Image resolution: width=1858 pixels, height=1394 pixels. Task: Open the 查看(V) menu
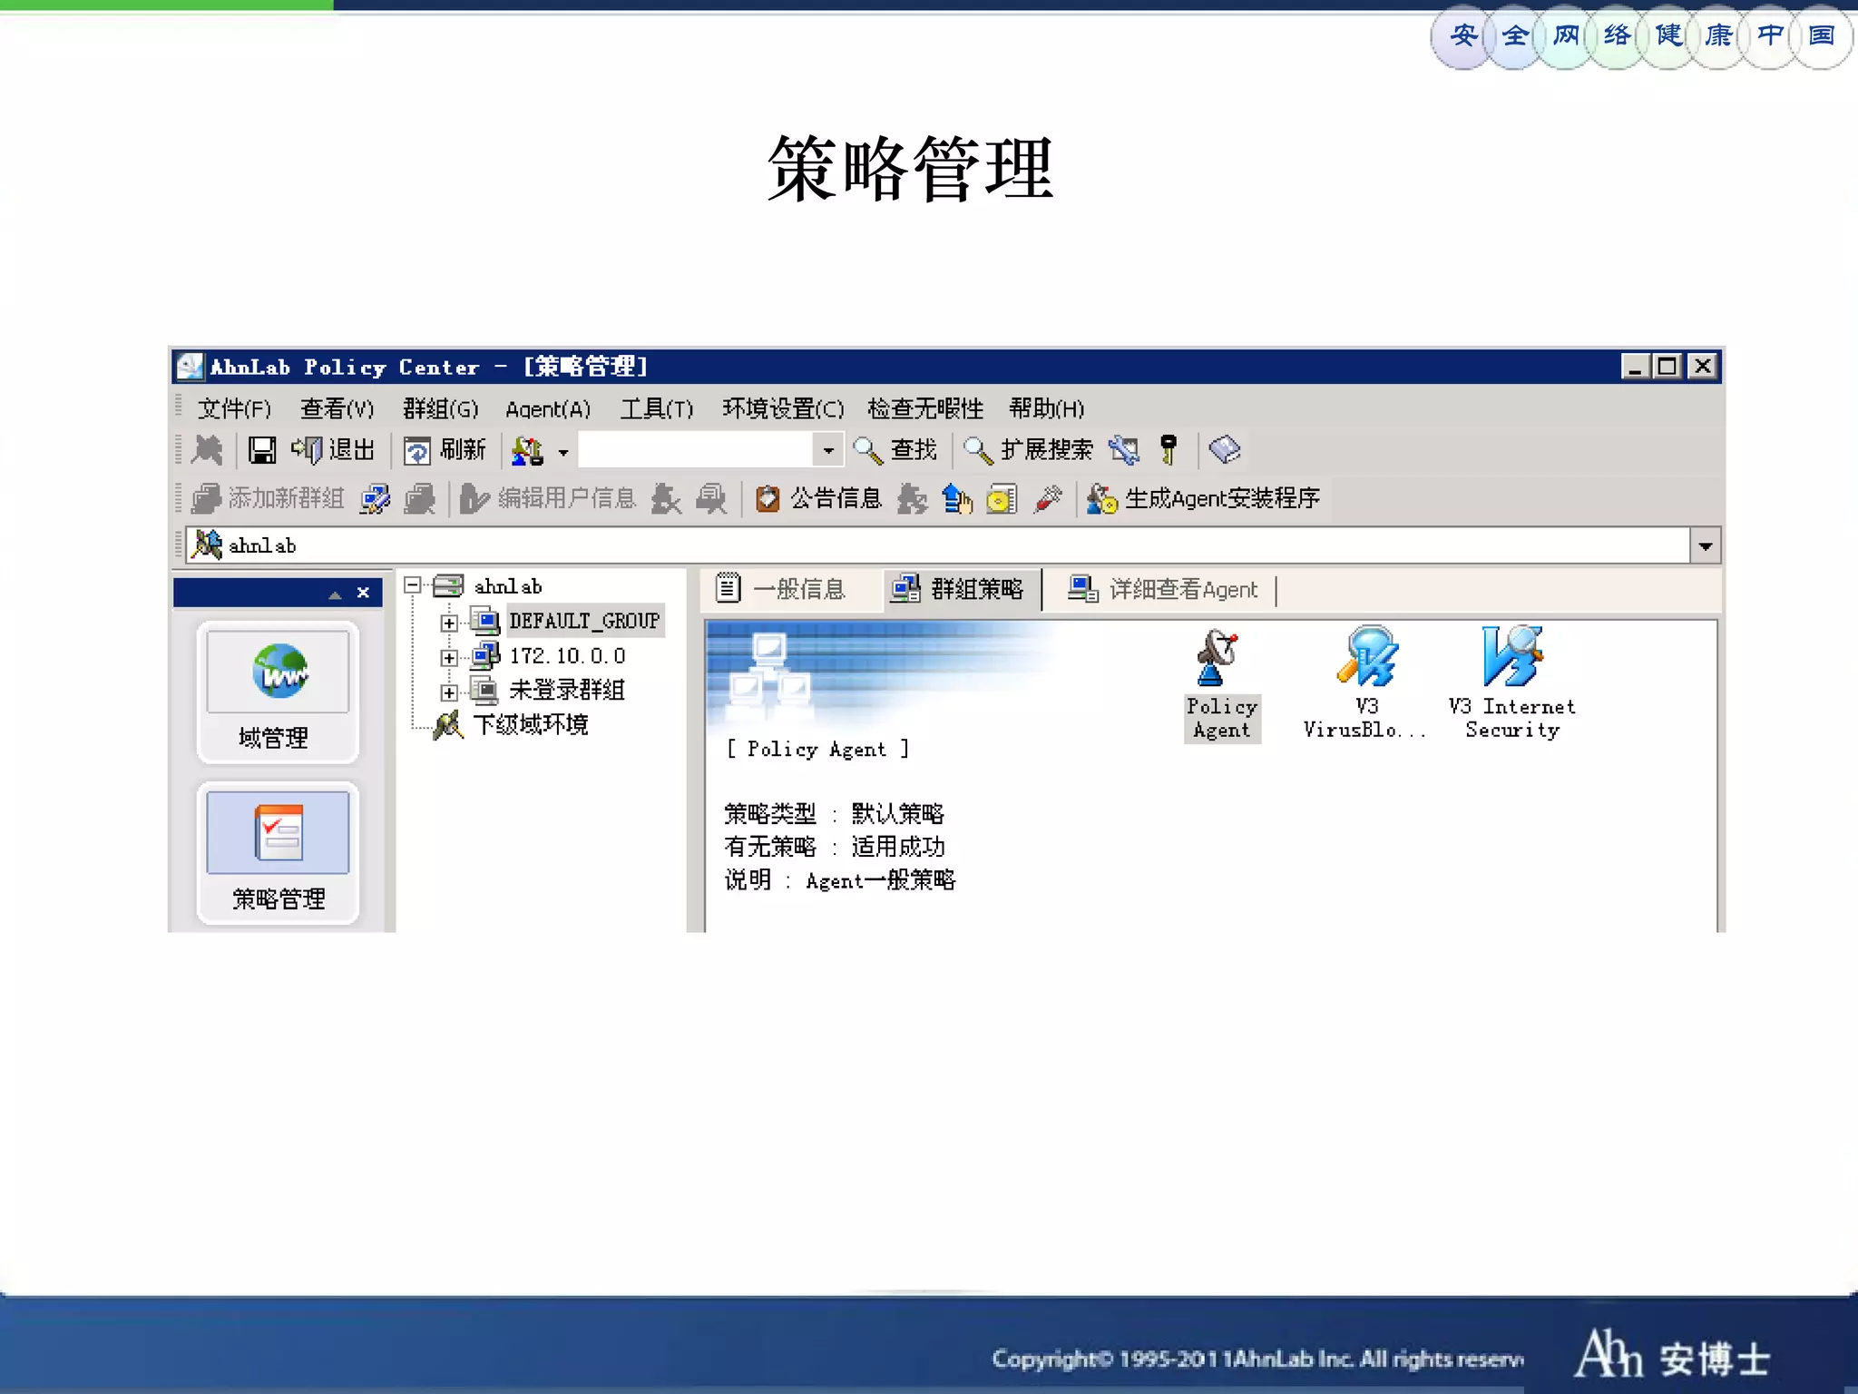tap(337, 409)
